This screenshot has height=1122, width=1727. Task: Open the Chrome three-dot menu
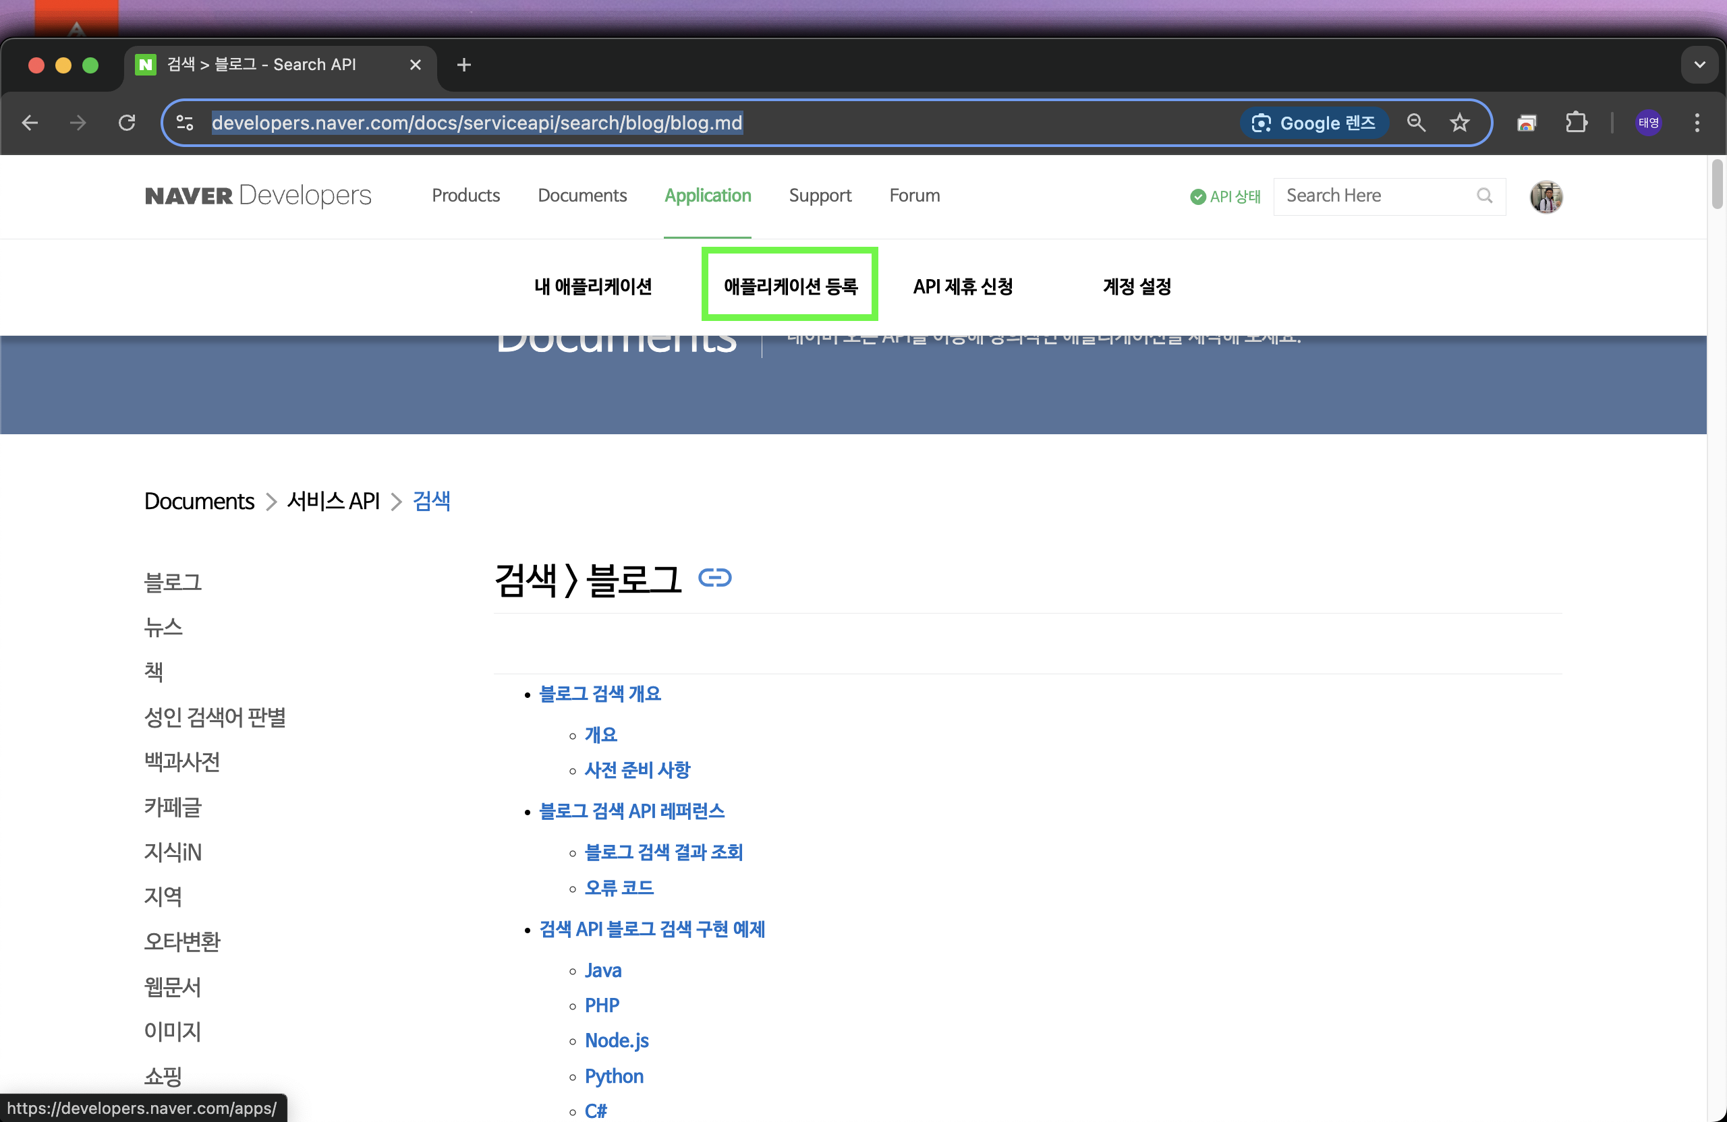click(x=1697, y=123)
